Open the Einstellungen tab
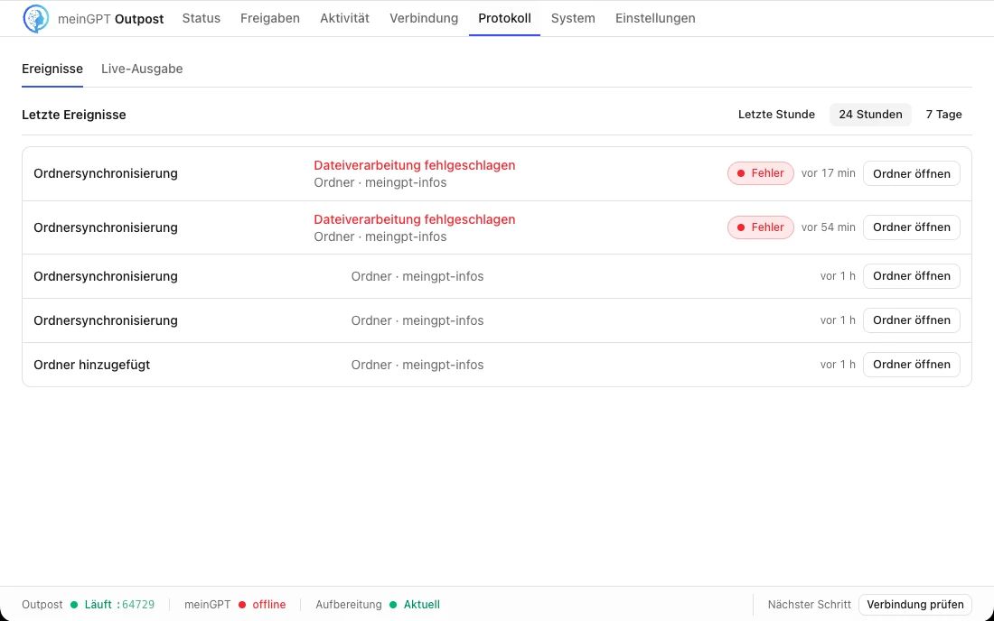Image resolution: width=994 pixels, height=621 pixels. [x=655, y=18]
